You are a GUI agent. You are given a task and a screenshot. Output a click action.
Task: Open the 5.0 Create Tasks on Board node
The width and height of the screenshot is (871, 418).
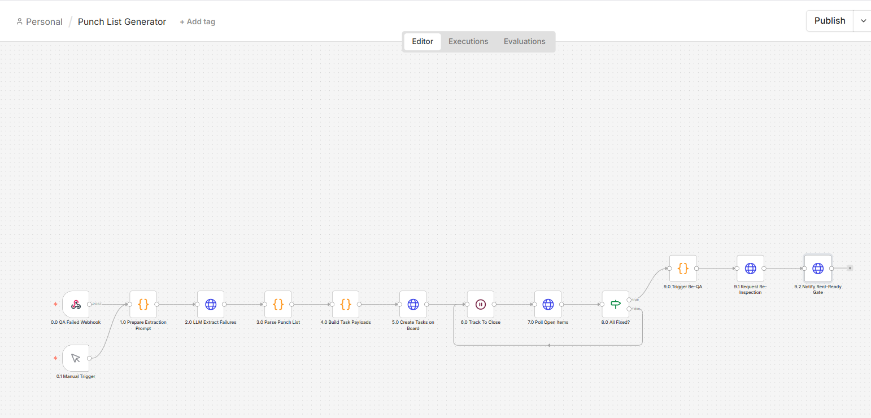[x=413, y=305]
